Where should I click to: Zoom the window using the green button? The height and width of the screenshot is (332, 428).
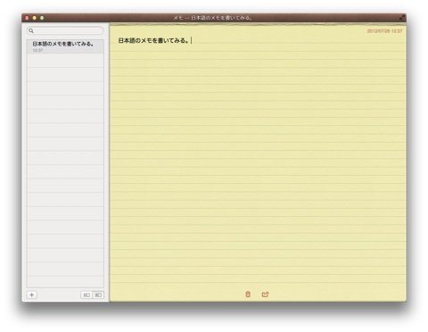pyautogui.click(x=42, y=18)
